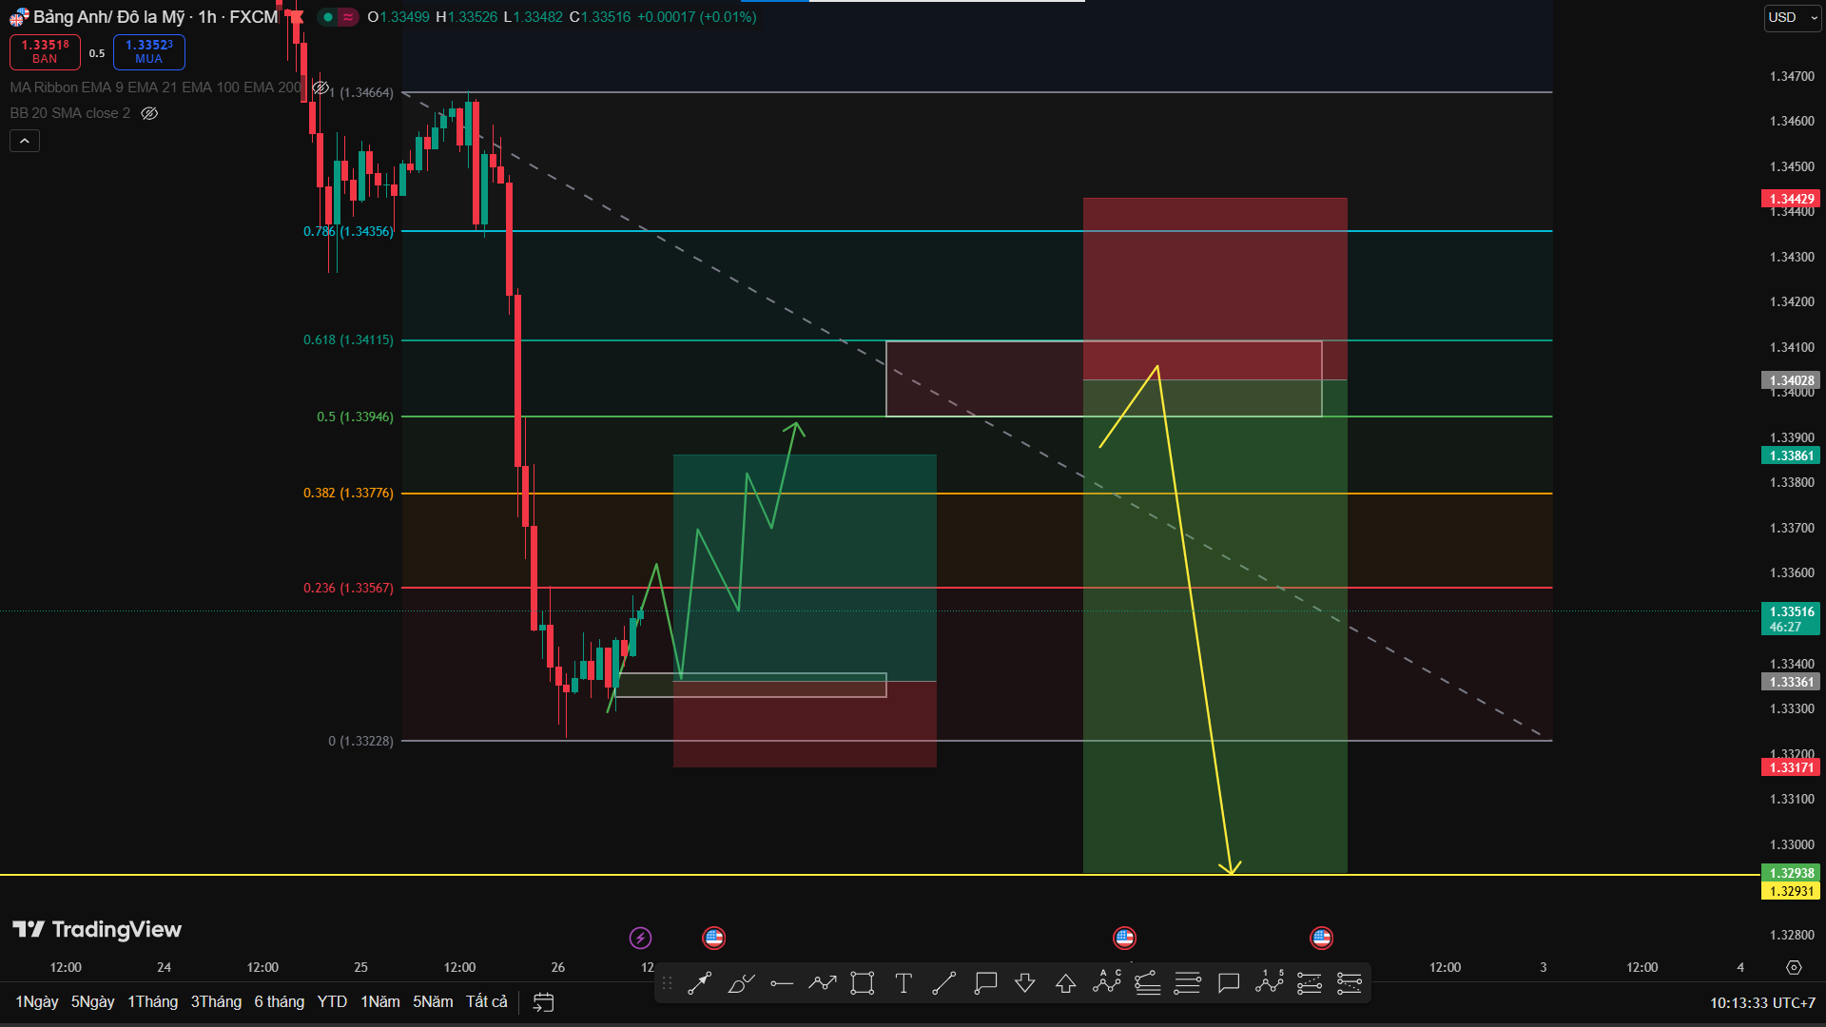
Task: Select the Horizontal Line tool
Action: [x=781, y=983]
